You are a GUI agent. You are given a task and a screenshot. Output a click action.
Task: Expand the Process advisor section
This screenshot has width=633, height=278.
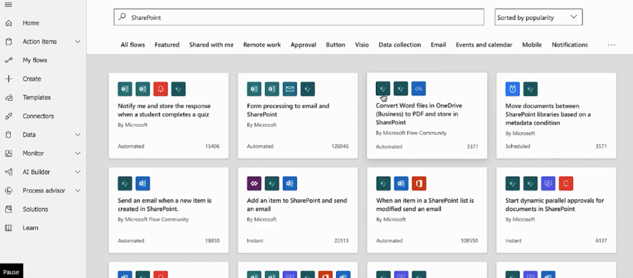click(77, 191)
